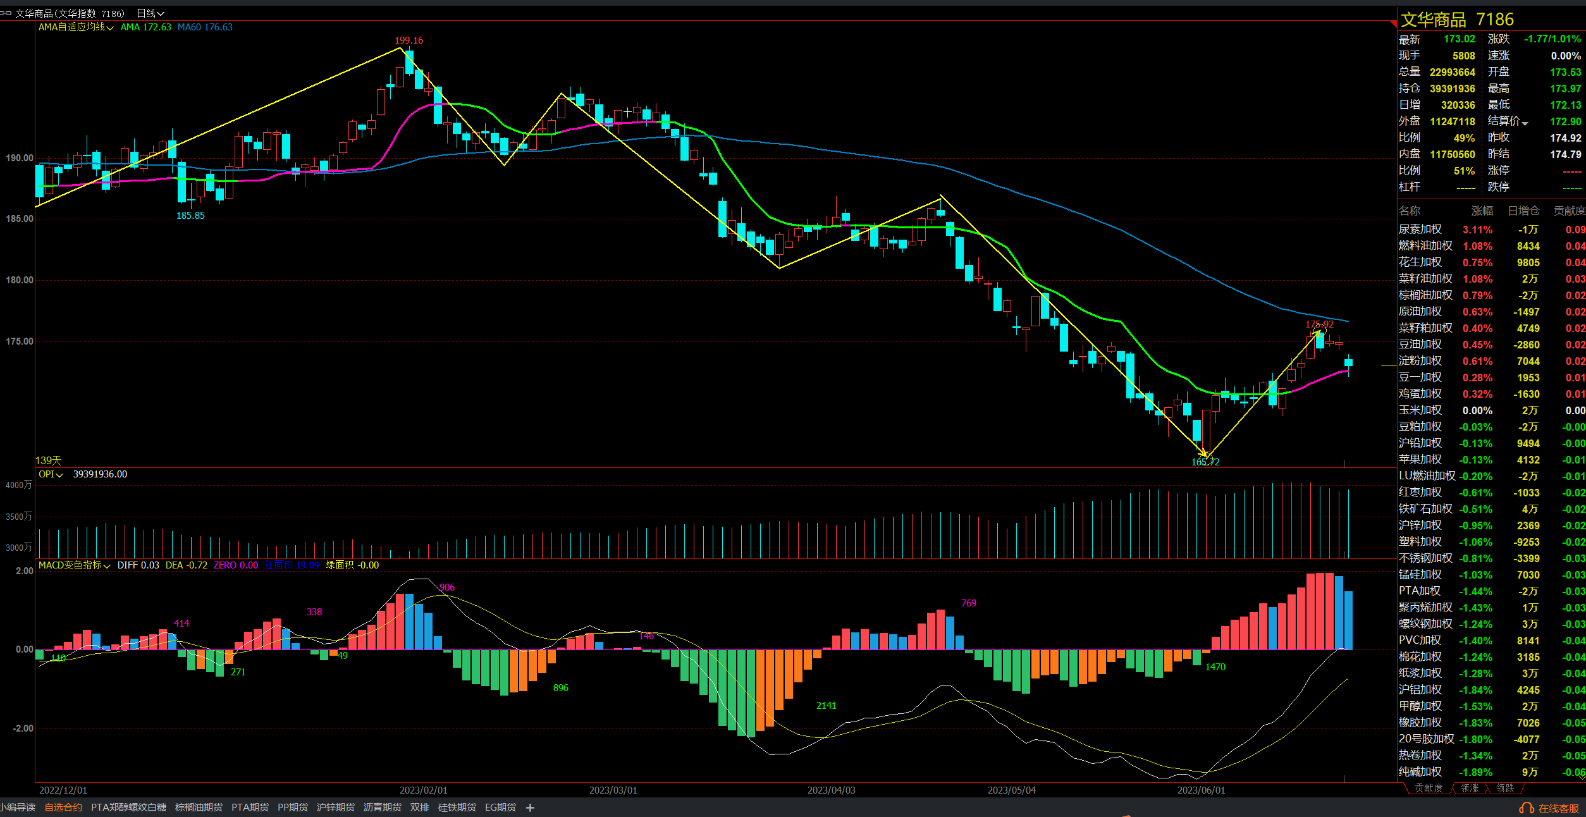Screen dimensions: 1586x817
Task: Click the top-left window layout icon
Action: tap(6, 13)
